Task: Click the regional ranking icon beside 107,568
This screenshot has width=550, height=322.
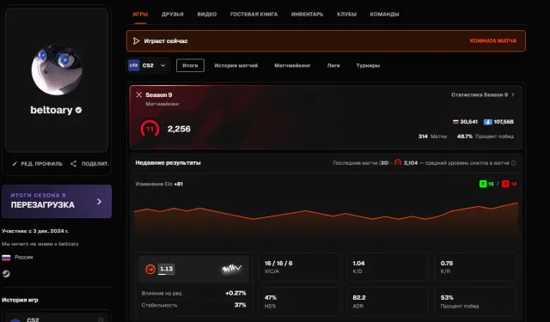Action: pos(487,122)
